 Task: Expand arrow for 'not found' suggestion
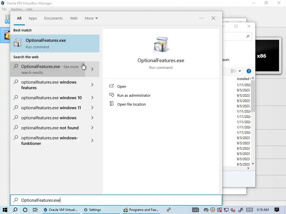click(92, 128)
